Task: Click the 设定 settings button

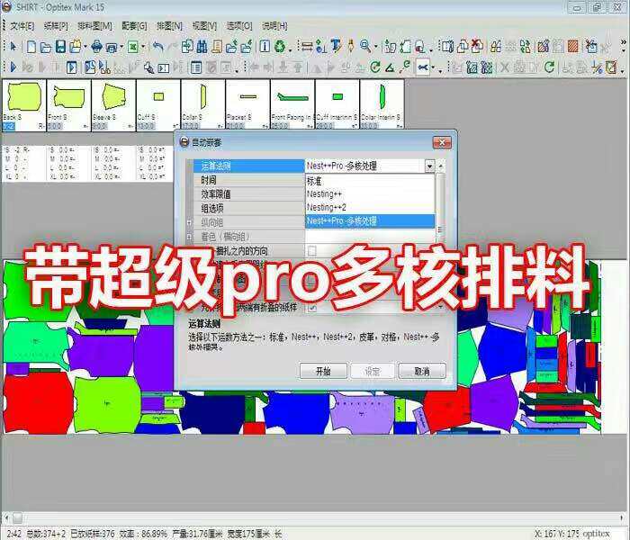Action: point(372,371)
